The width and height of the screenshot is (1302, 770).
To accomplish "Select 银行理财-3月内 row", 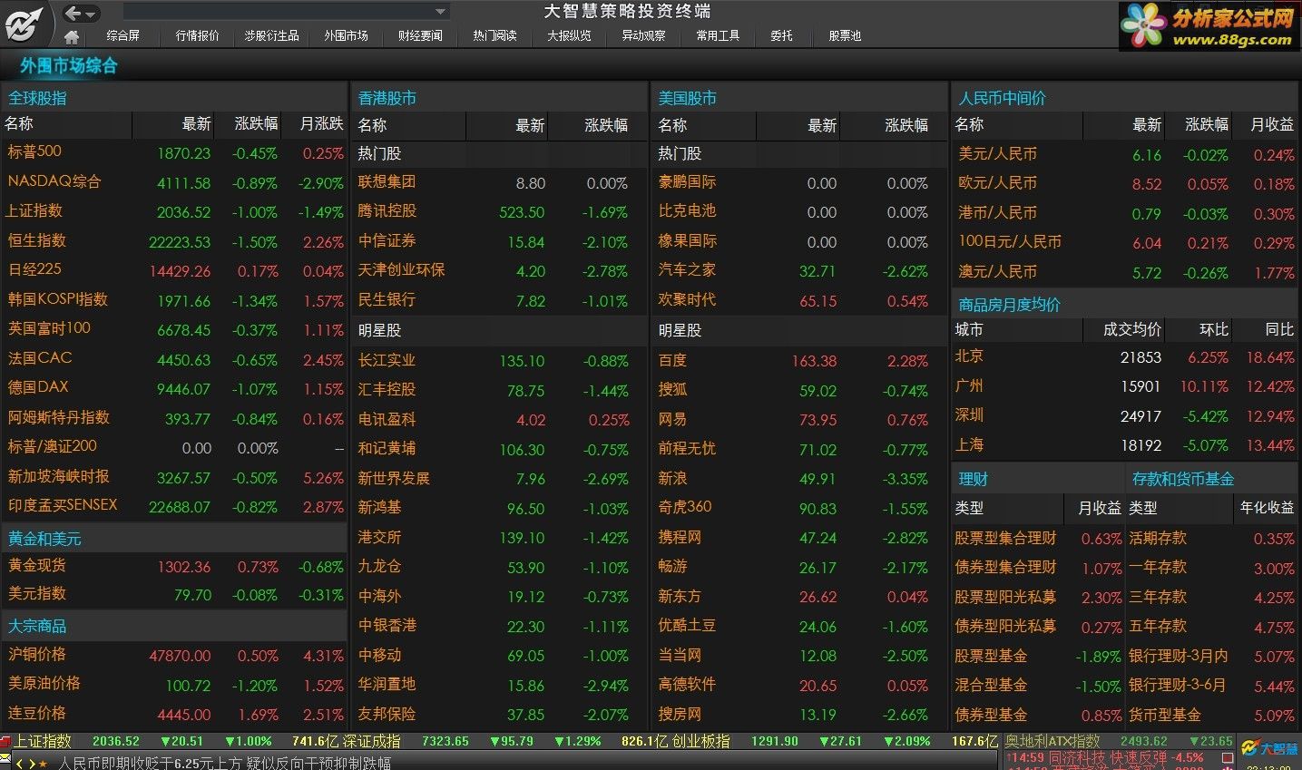I will [1212, 656].
